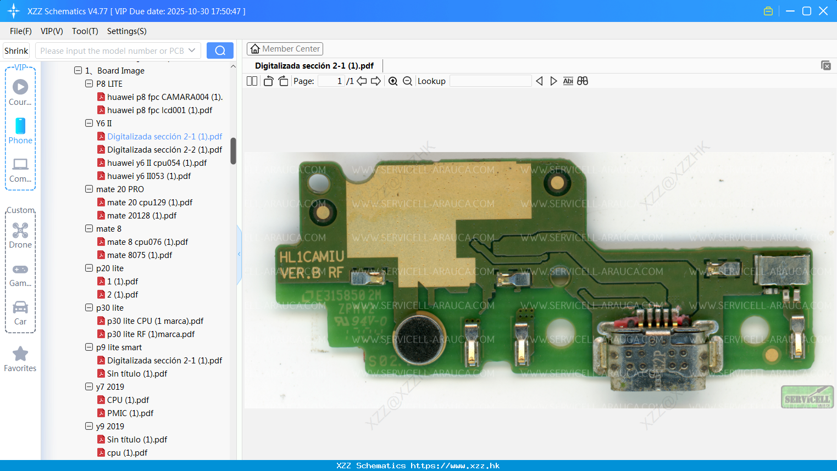The height and width of the screenshot is (471, 837).
Task: Toggle the Abi whole-word match icon
Action: (x=568, y=81)
